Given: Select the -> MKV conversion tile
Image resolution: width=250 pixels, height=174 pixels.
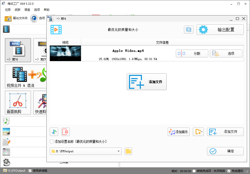Looking at the screenshot, I should tap(40, 50).
